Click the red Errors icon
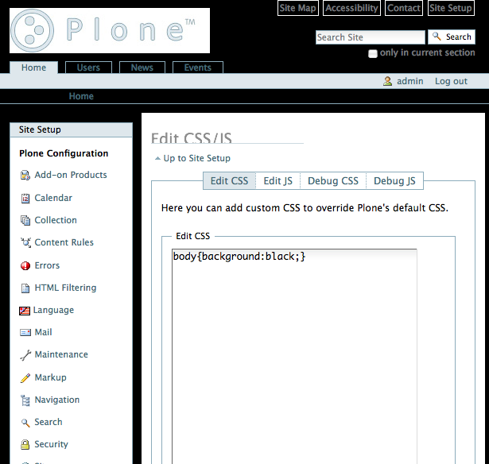This screenshot has width=489, height=464. [25, 266]
